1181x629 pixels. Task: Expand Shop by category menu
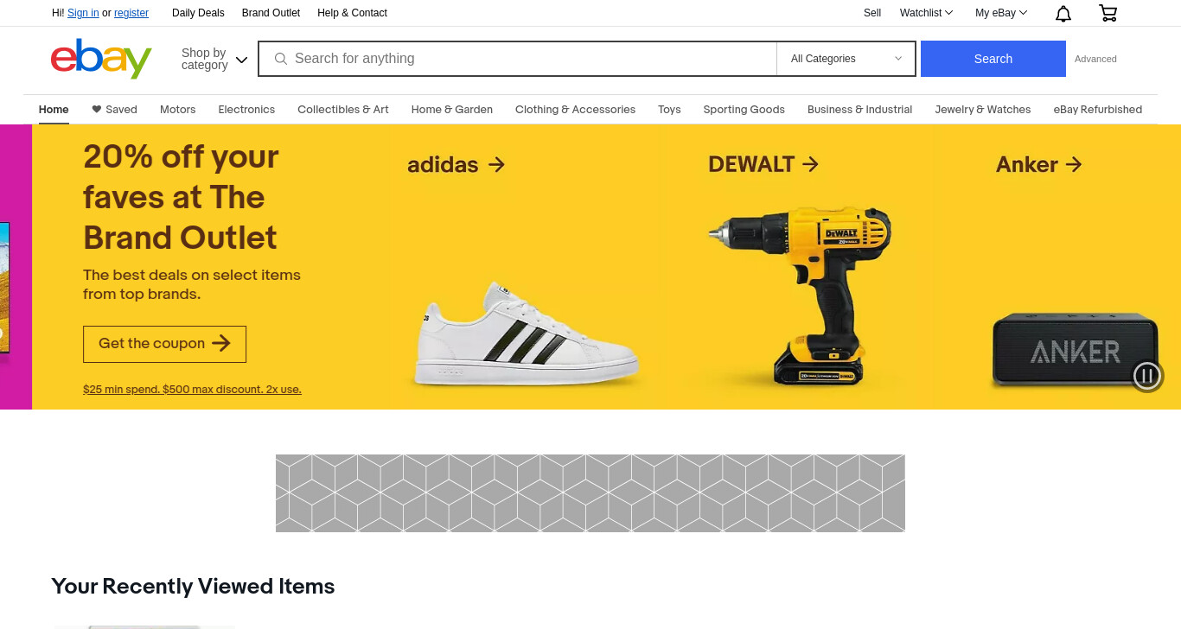click(x=214, y=59)
